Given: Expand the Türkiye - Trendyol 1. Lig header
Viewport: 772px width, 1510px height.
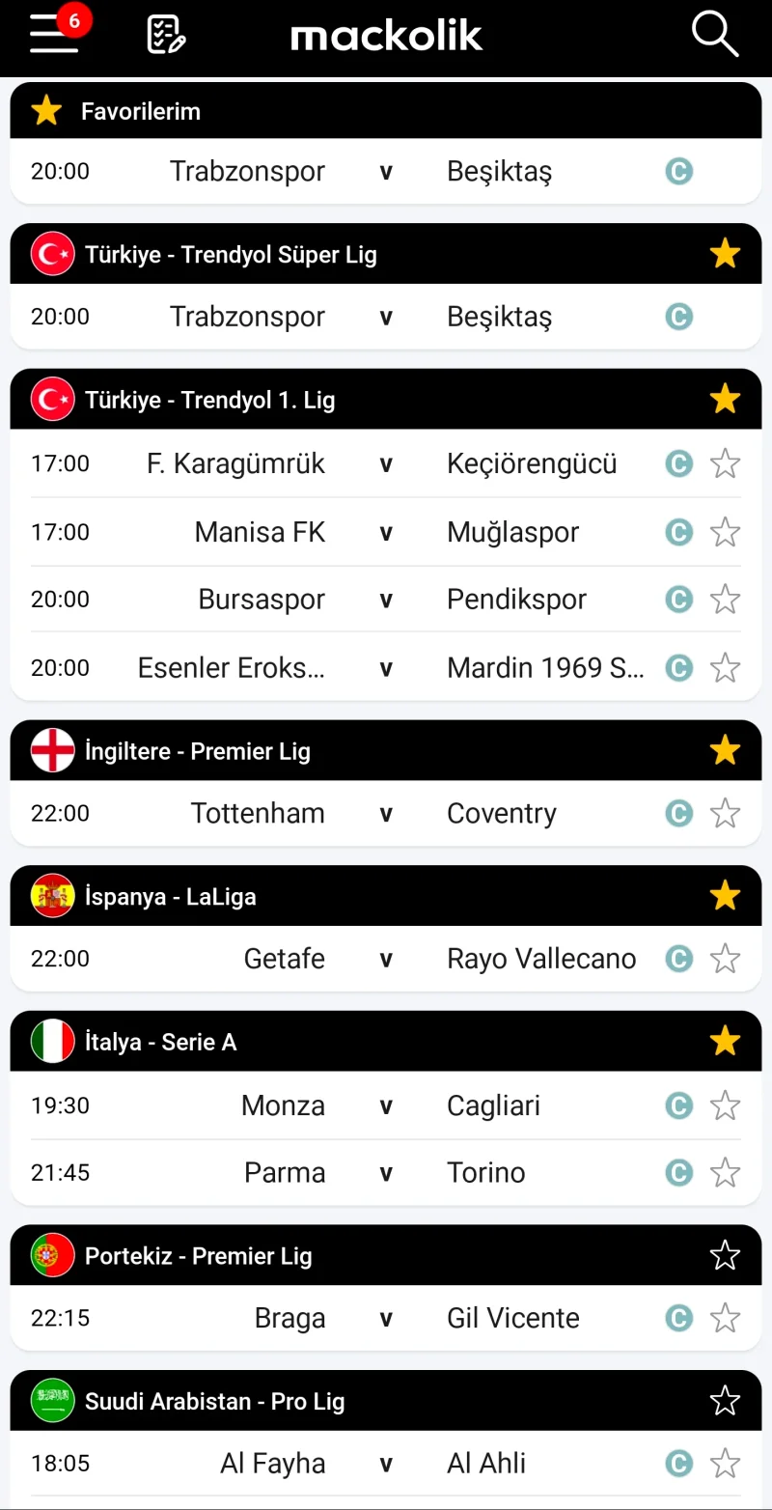Looking at the screenshot, I should [x=386, y=399].
